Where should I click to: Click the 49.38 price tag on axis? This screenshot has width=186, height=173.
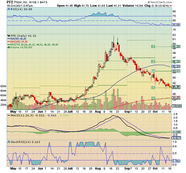(x=176, y=46)
